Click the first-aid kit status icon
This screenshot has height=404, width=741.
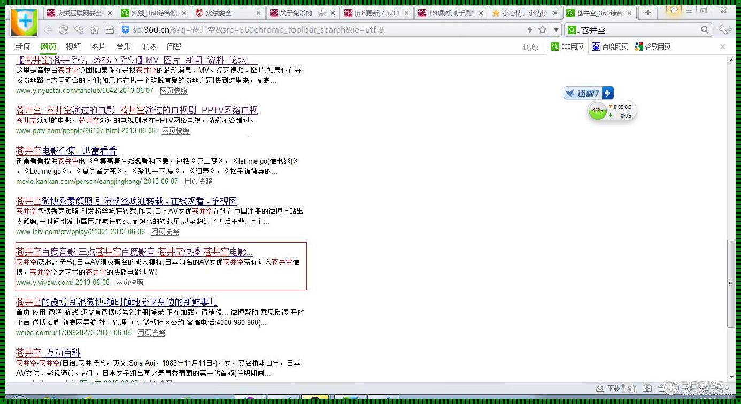[x=647, y=388]
